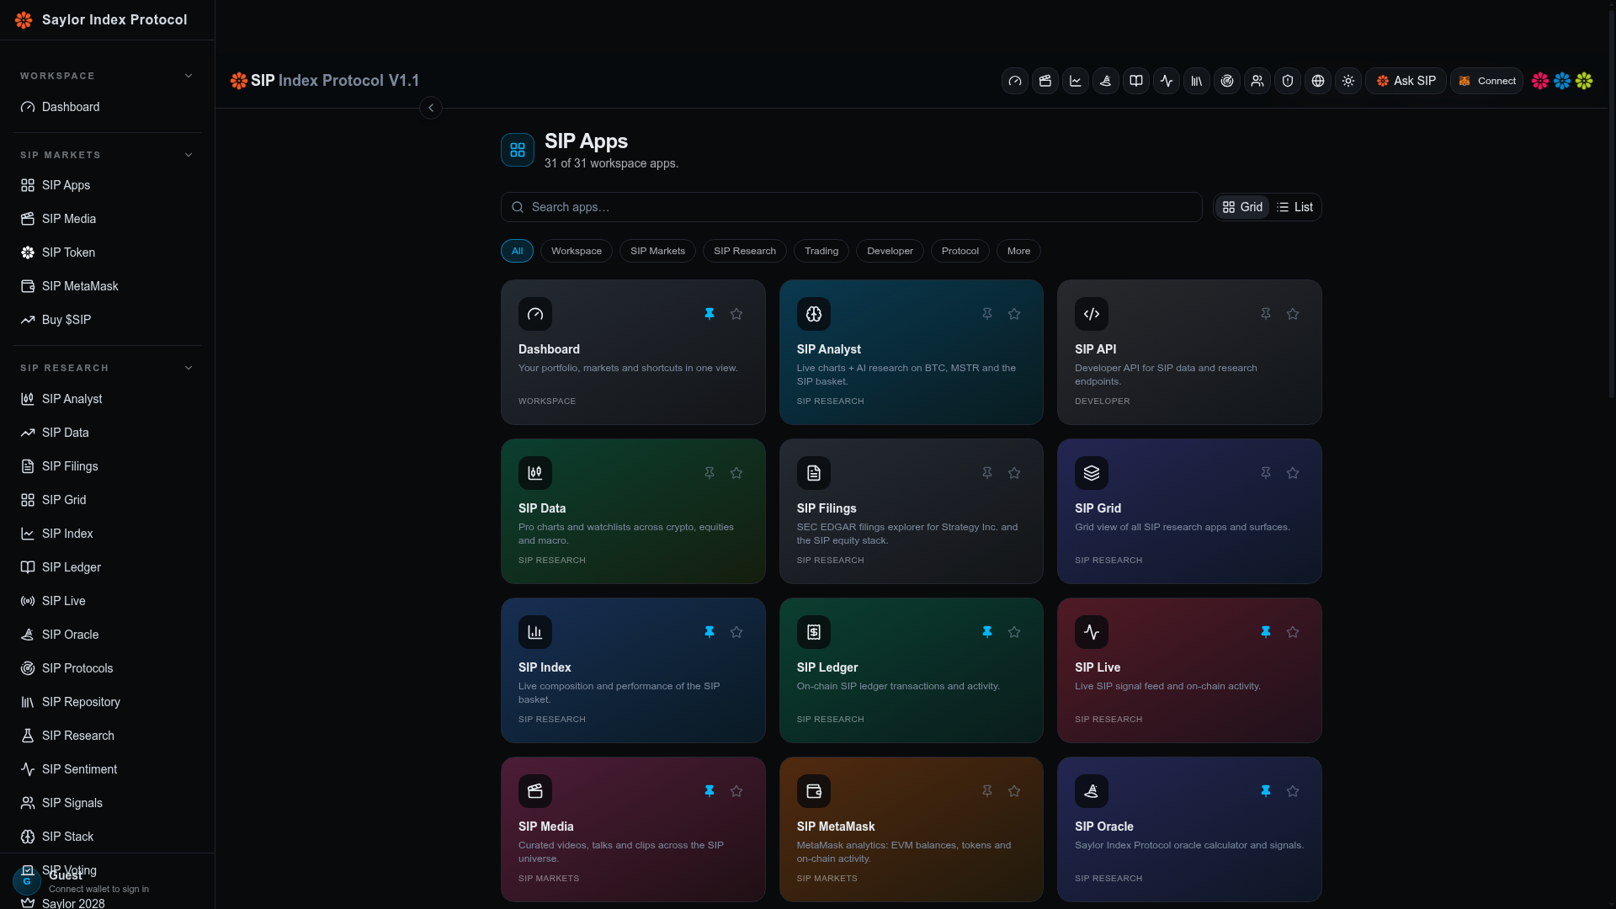
Task: Open the globe language icon in top toolbar
Action: coord(1318,81)
